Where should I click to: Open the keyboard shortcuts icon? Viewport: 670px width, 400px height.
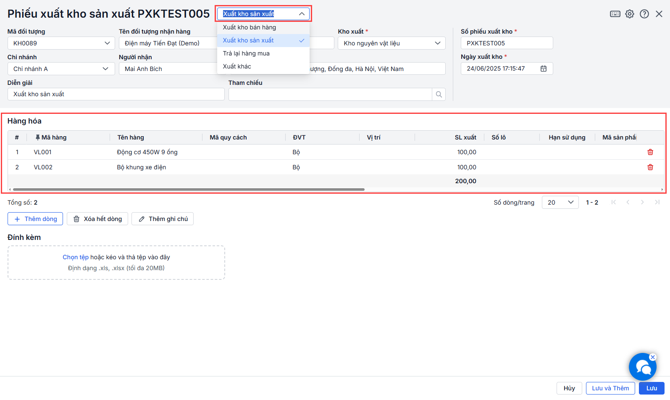pyautogui.click(x=615, y=14)
